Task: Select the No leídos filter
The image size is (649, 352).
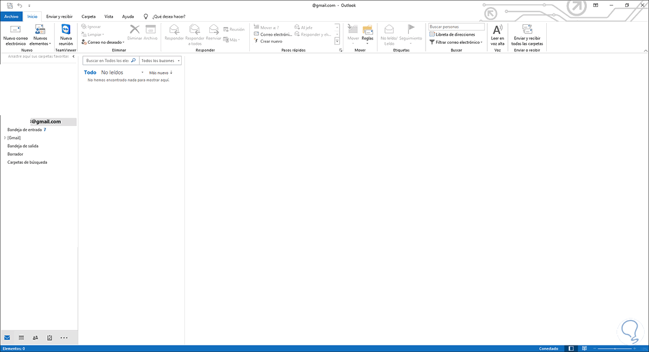Action: click(112, 72)
